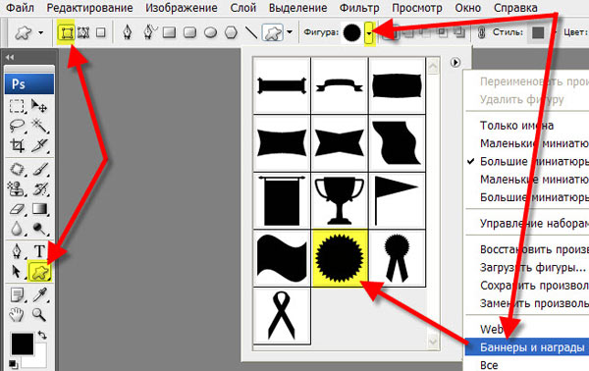
Task: Select the Crop tool
Action: [x=18, y=145]
